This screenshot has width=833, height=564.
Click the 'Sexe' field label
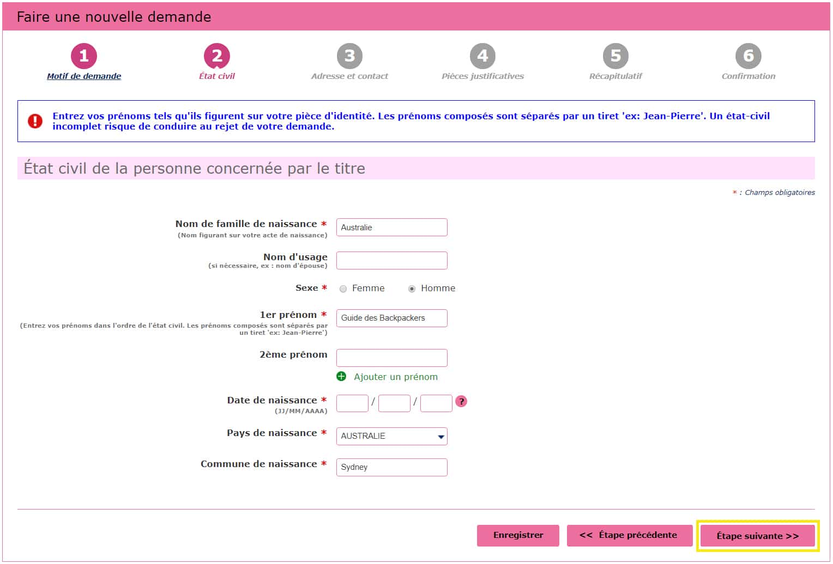tap(306, 288)
